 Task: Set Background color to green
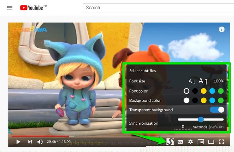coord(220,100)
